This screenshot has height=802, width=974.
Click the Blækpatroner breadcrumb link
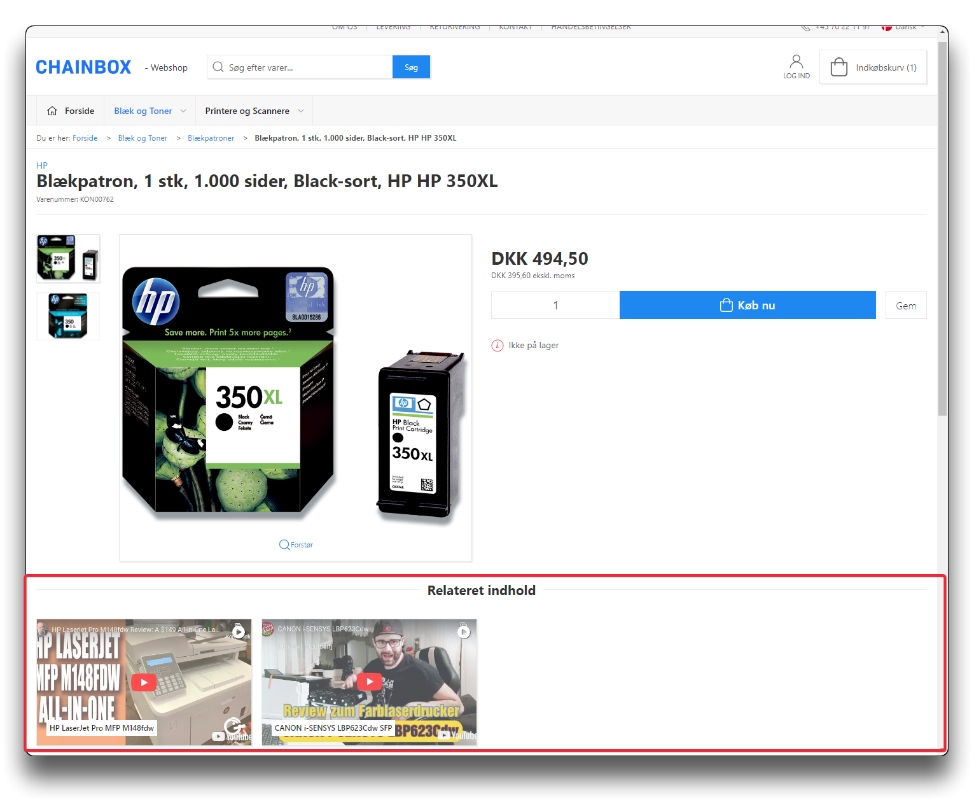pos(211,138)
